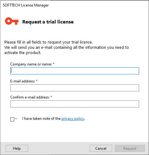Tick the privacy policy acknowledgment checkbox

click(12, 119)
